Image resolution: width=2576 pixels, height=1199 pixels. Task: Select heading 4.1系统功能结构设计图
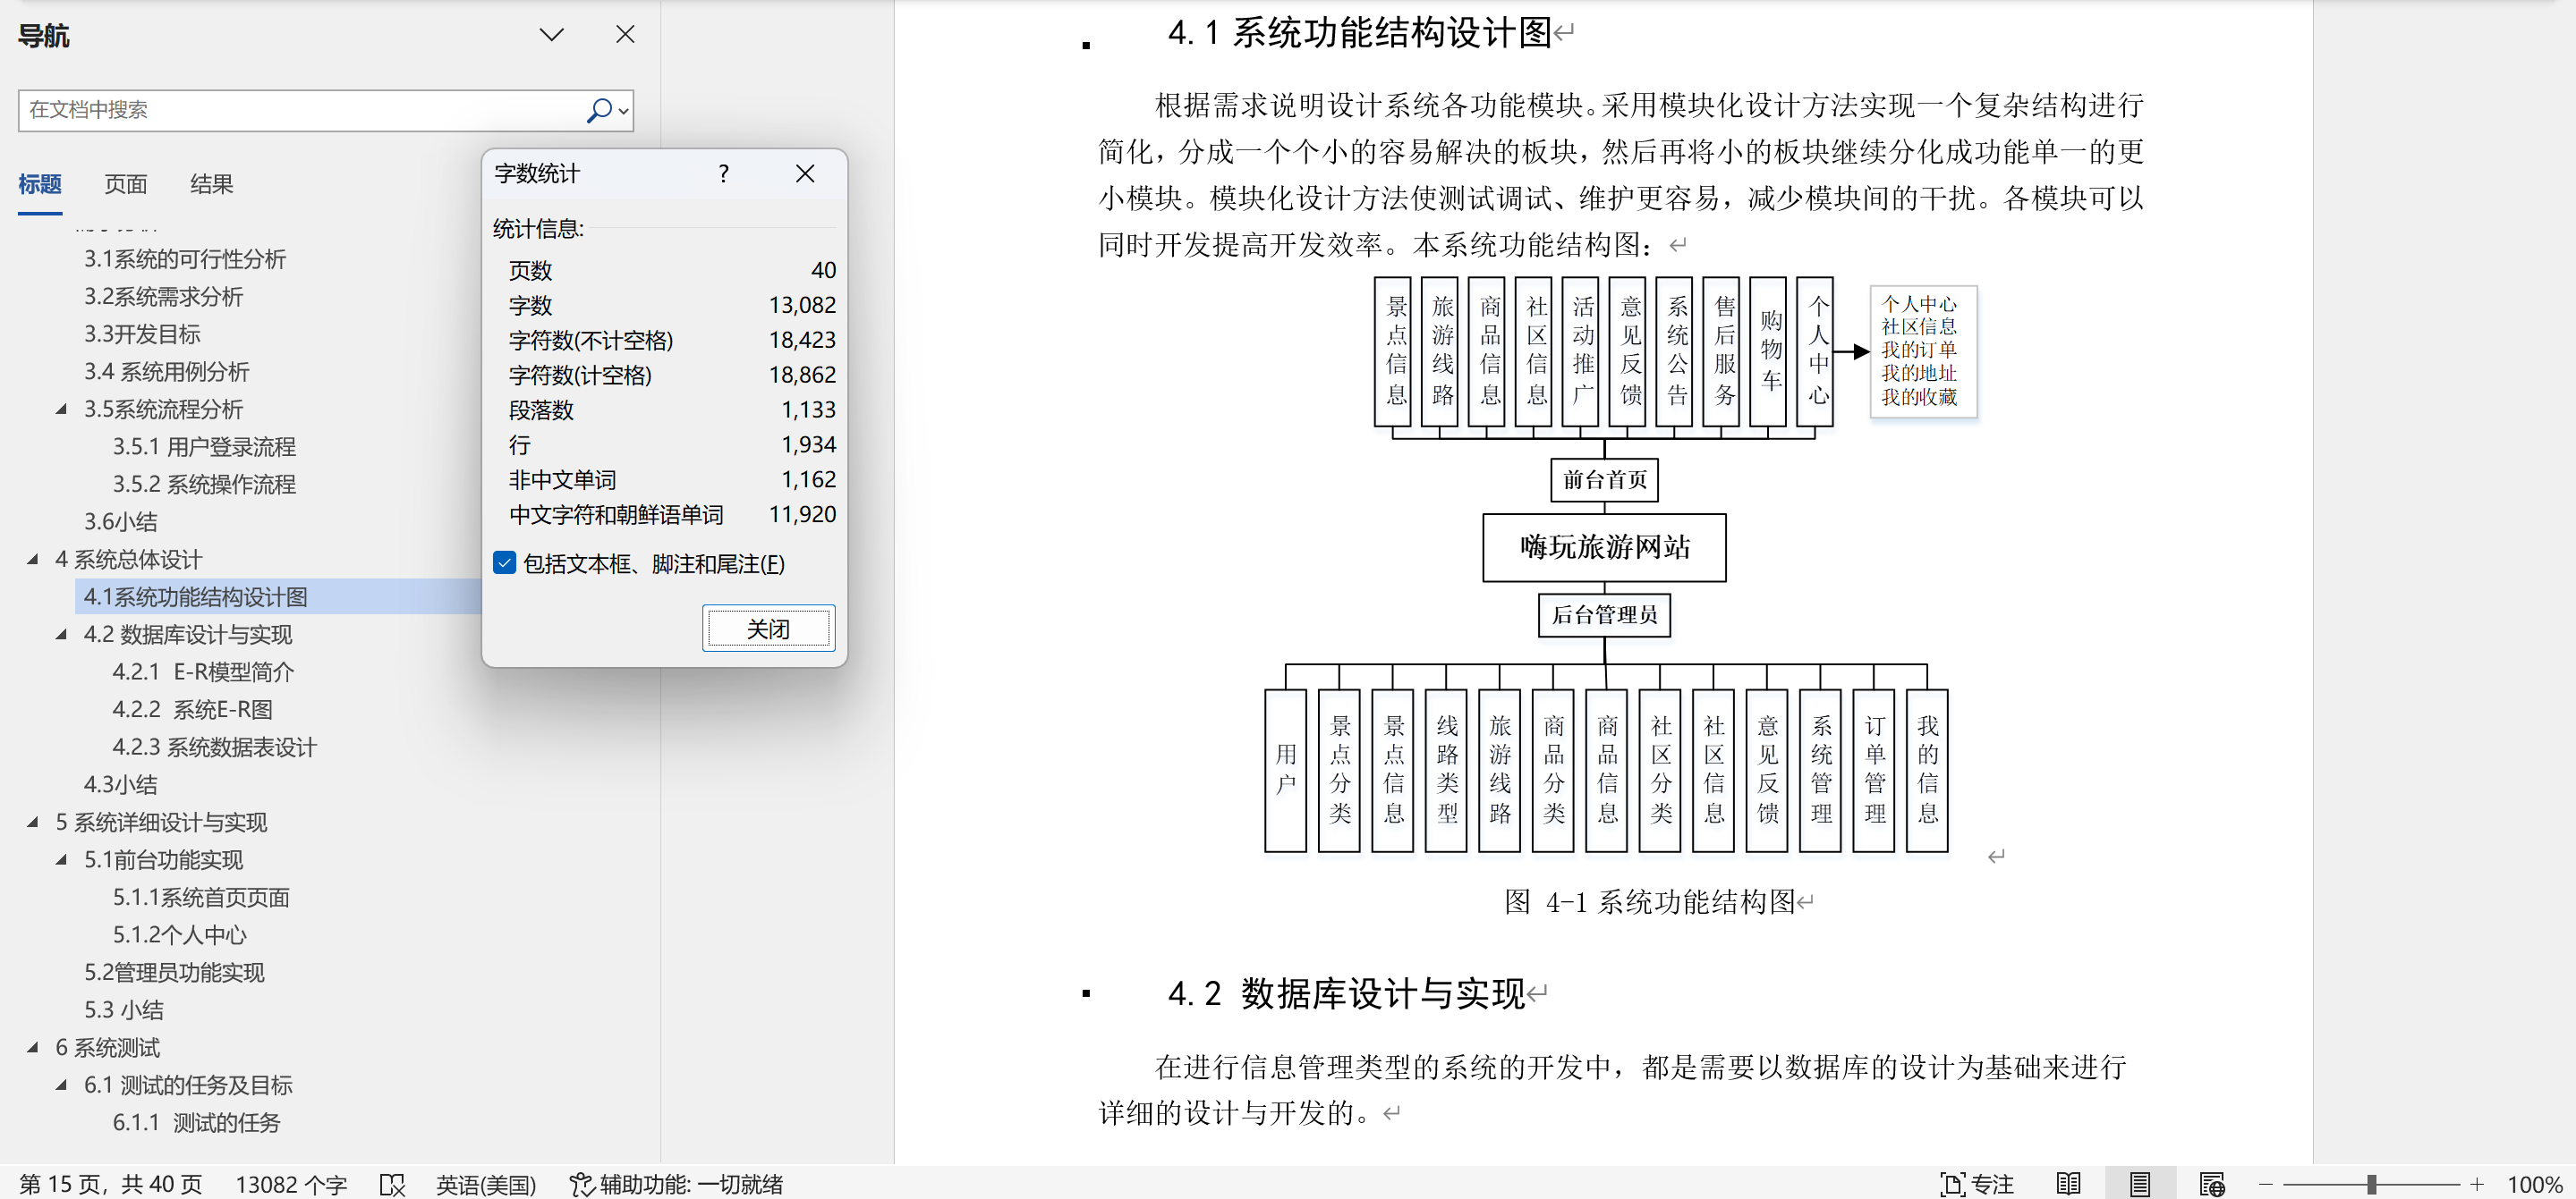195,596
